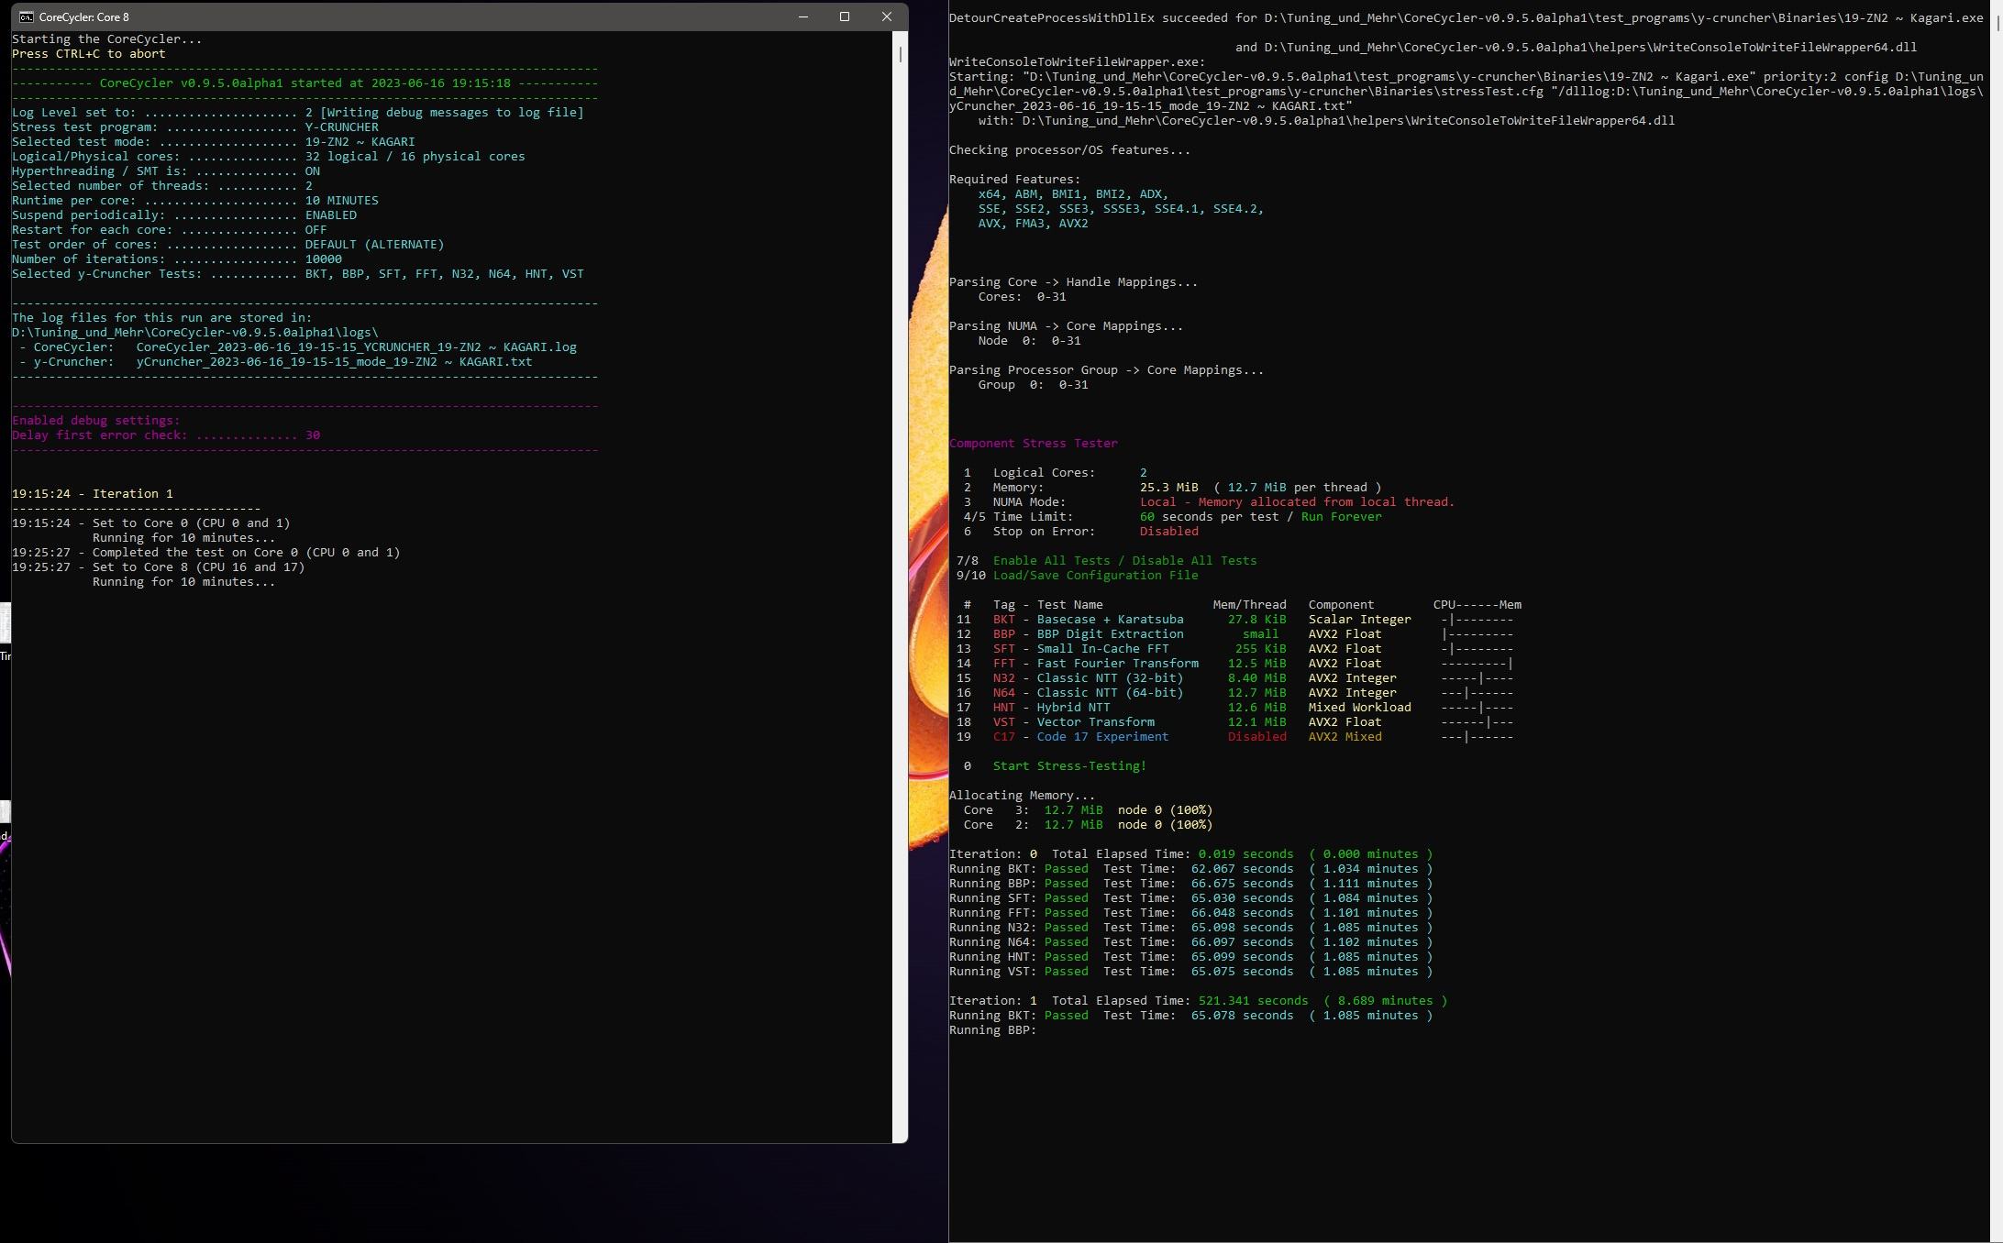This screenshot has width=2003, height=1243.
Task: Click the 'Set to Core 8 (CPU 16 and 17)' line
Action: [x=198, y=567]
